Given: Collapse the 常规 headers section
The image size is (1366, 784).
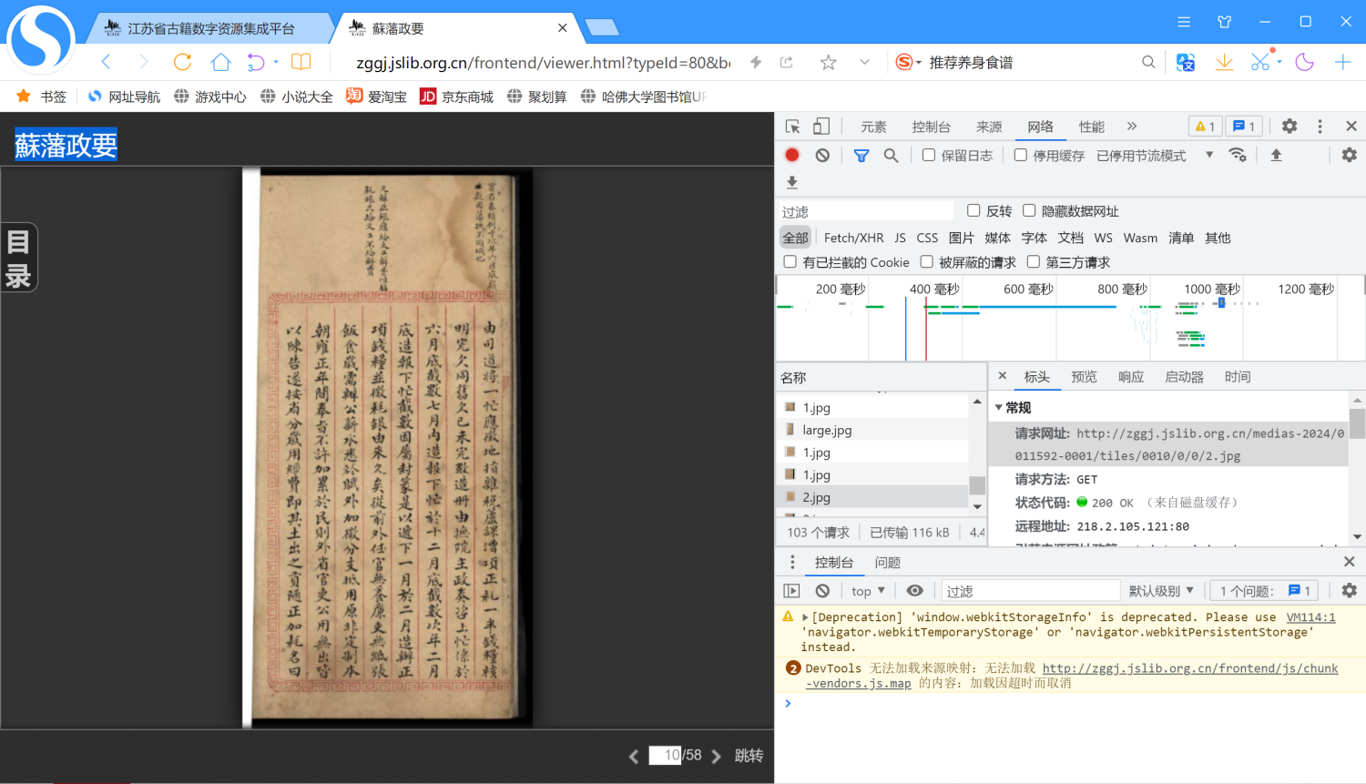Looking at the screenshot, I should click(x=999, y=408).
